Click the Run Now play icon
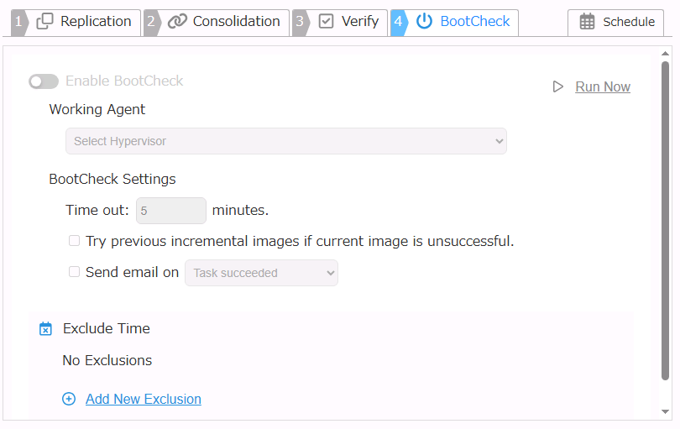680x429 pixels. point(558,86)
